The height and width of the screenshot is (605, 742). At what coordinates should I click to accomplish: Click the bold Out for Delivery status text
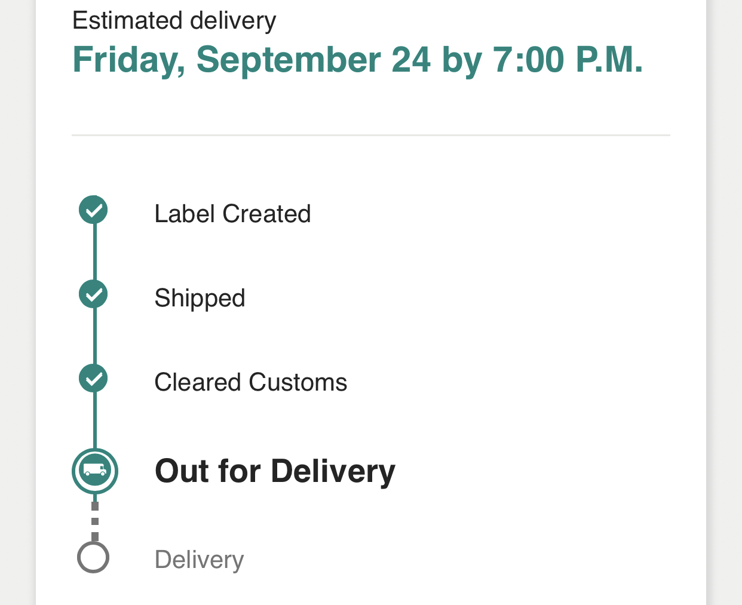pos(275,471)
